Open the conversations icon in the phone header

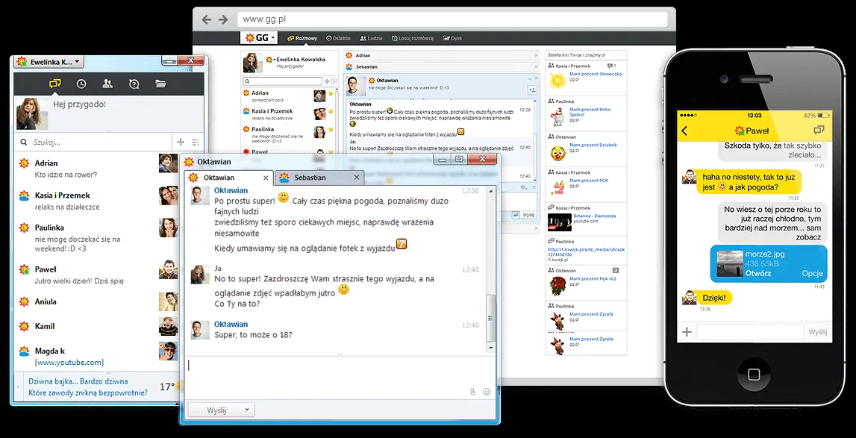pos(819,131)
